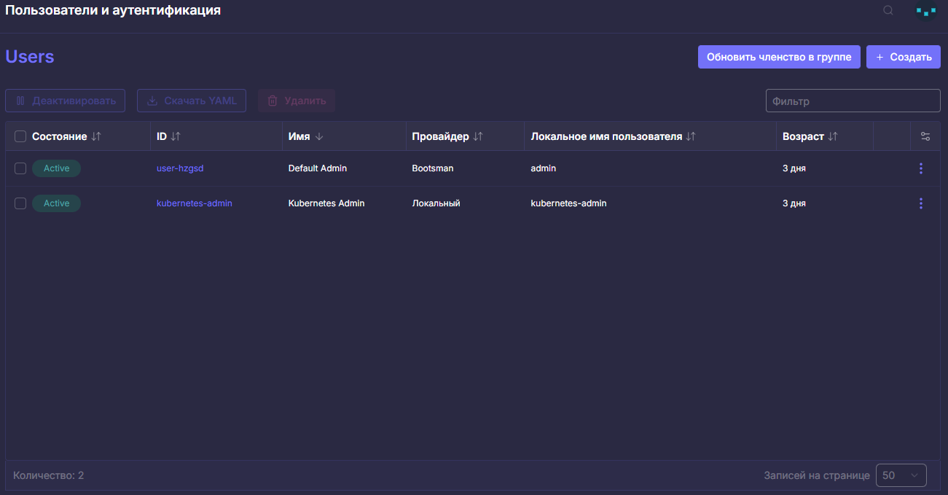
Task: Sort by Имя column arrow
Action: point(319,136)
